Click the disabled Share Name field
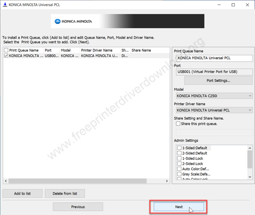Screen dimensions: 255x215 214,133
